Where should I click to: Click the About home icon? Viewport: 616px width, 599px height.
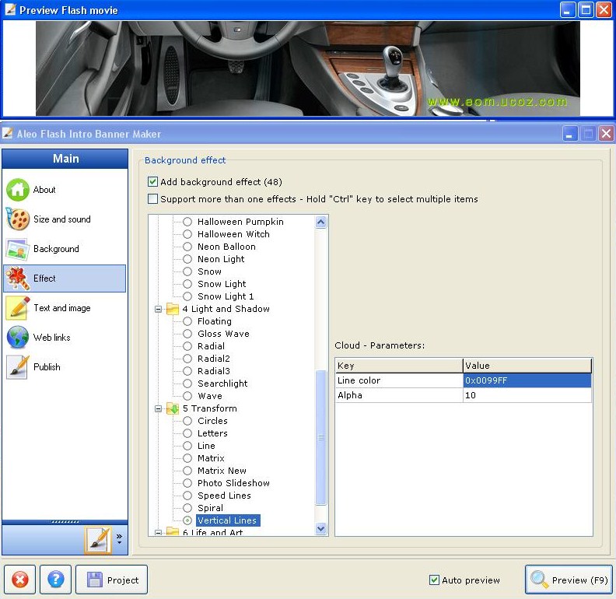(17, 190)
